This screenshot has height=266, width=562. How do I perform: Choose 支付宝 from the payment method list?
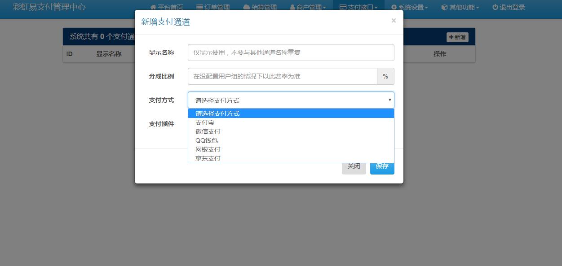pos(205,122)
